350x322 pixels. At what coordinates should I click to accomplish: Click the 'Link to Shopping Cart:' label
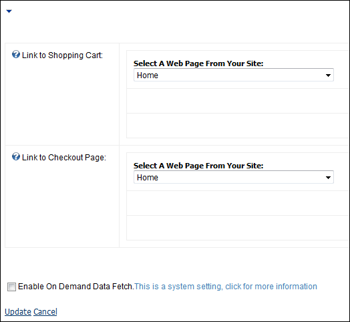coord(62,55)
